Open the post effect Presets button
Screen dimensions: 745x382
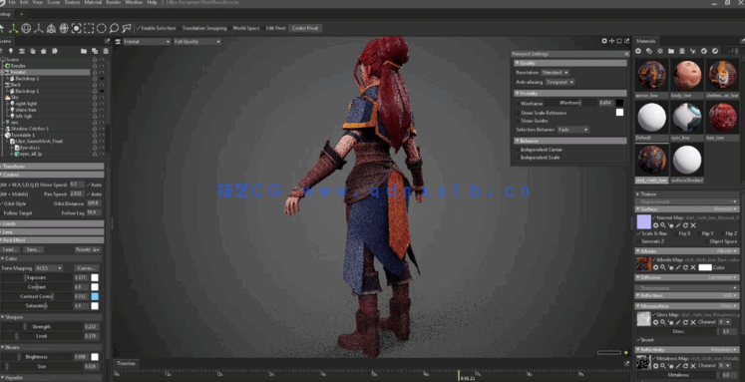87,249
